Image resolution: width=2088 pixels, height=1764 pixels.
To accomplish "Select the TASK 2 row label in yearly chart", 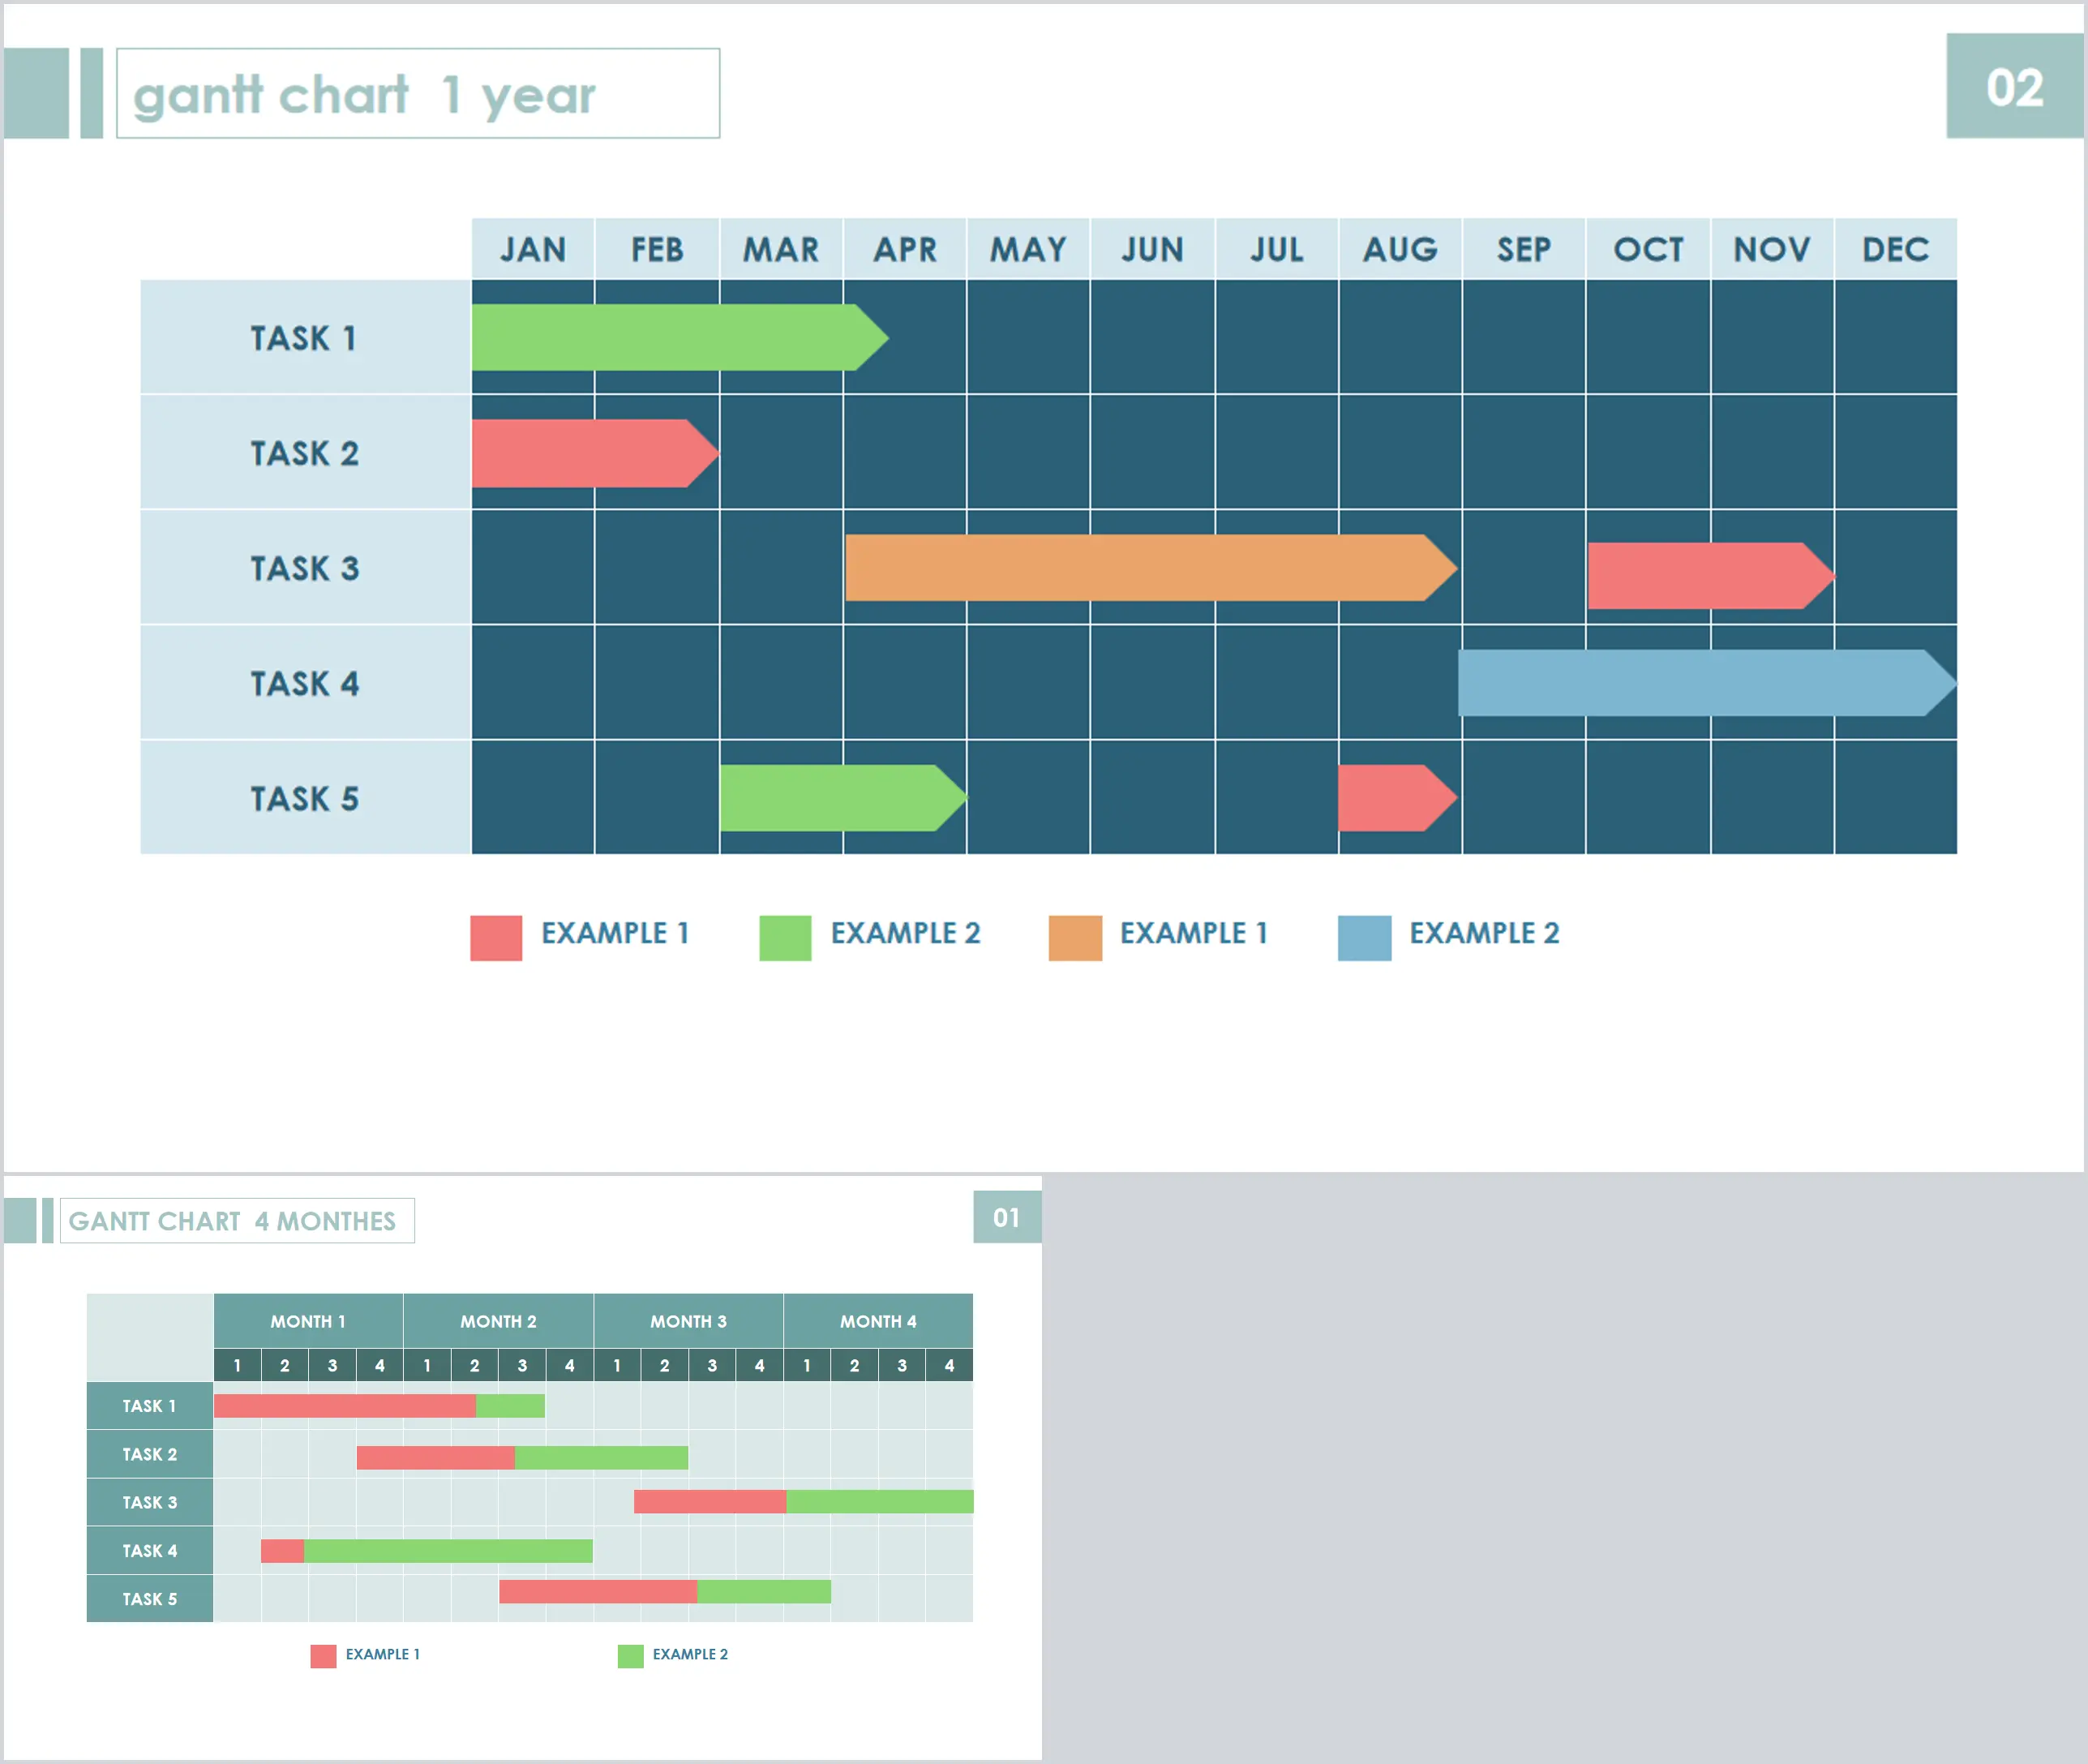I will click(x=305, y=452).
